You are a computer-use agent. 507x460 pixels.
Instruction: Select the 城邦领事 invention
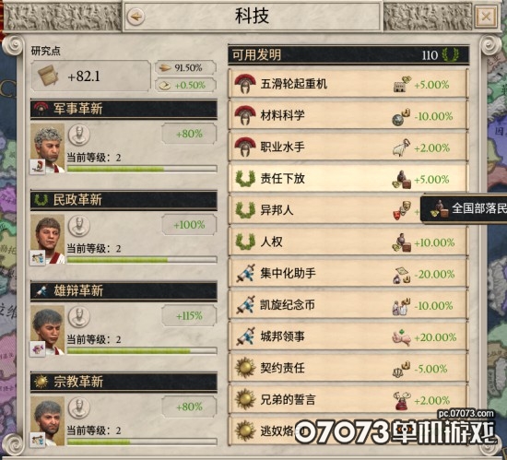click(x=348, y=336)
